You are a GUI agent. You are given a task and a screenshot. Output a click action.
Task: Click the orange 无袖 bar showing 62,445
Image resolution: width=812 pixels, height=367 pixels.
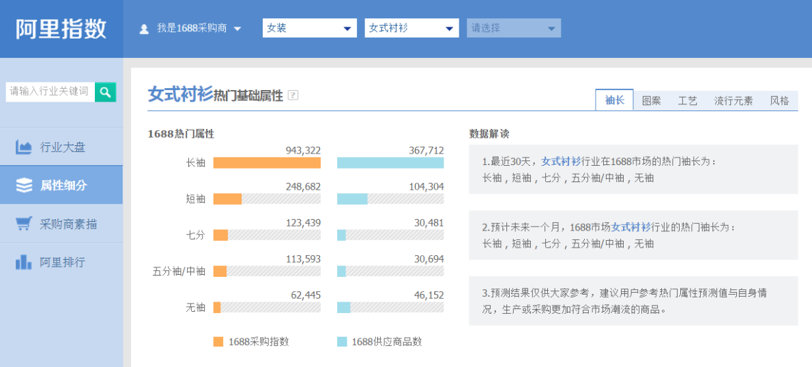pyautogui.click(x=217, y=308)
